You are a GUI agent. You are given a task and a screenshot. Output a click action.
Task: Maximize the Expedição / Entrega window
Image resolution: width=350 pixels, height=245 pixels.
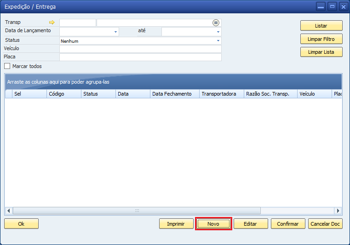tap(332, 7)
